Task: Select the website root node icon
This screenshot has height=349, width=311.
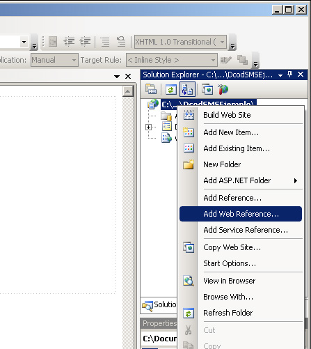Action: coord(153,104)
